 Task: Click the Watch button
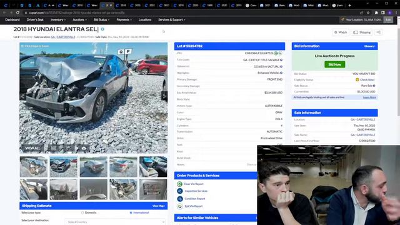click(341, 32)
